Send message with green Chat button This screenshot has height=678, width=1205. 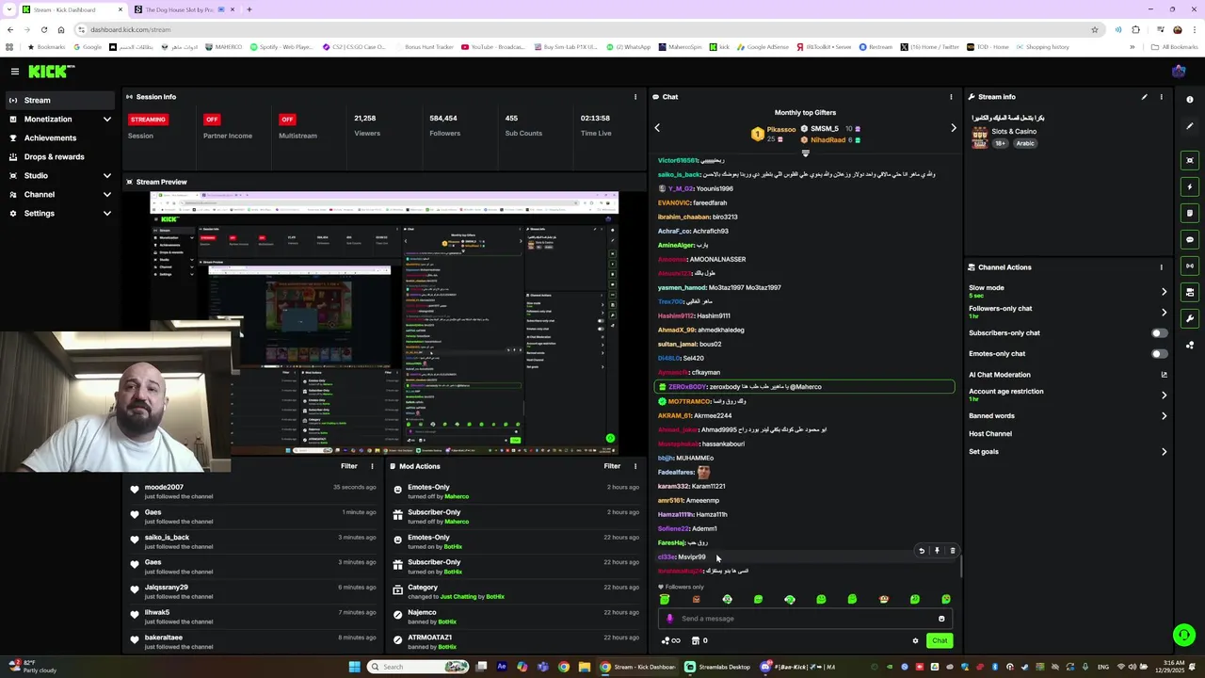tap(940, 641)
